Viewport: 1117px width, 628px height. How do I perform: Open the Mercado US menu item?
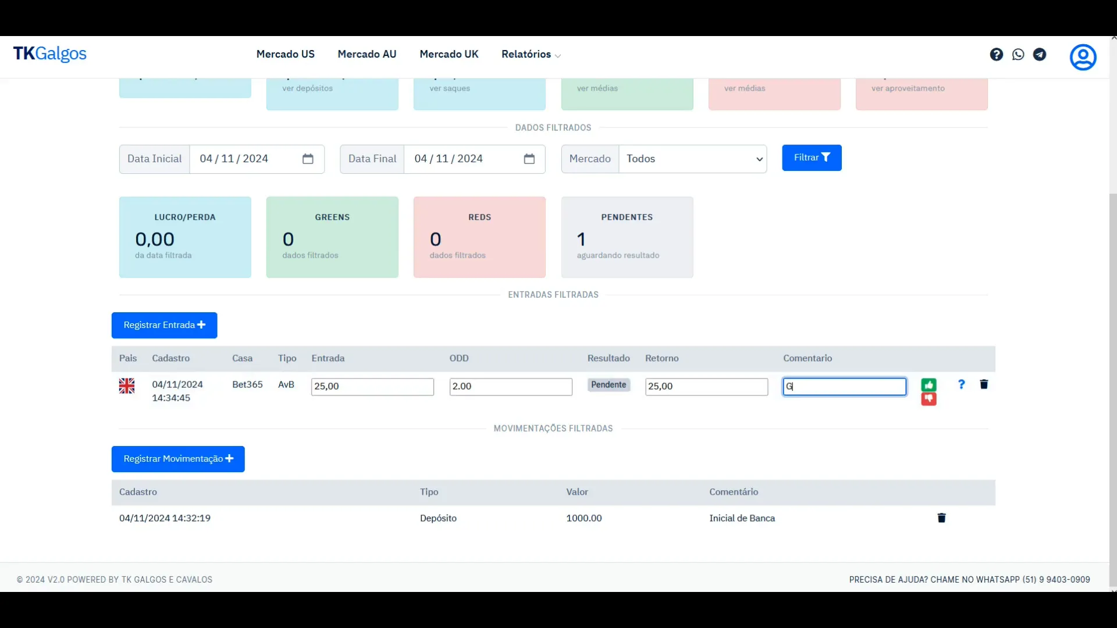click(285, 54)
